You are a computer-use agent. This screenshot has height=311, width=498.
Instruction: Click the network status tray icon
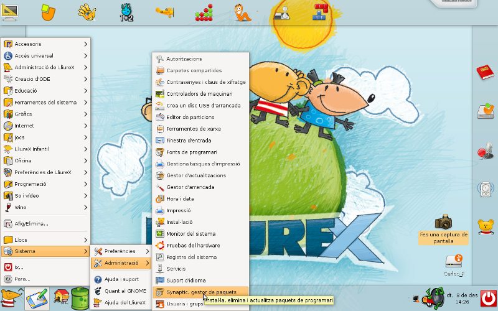[x=416, y=299]
